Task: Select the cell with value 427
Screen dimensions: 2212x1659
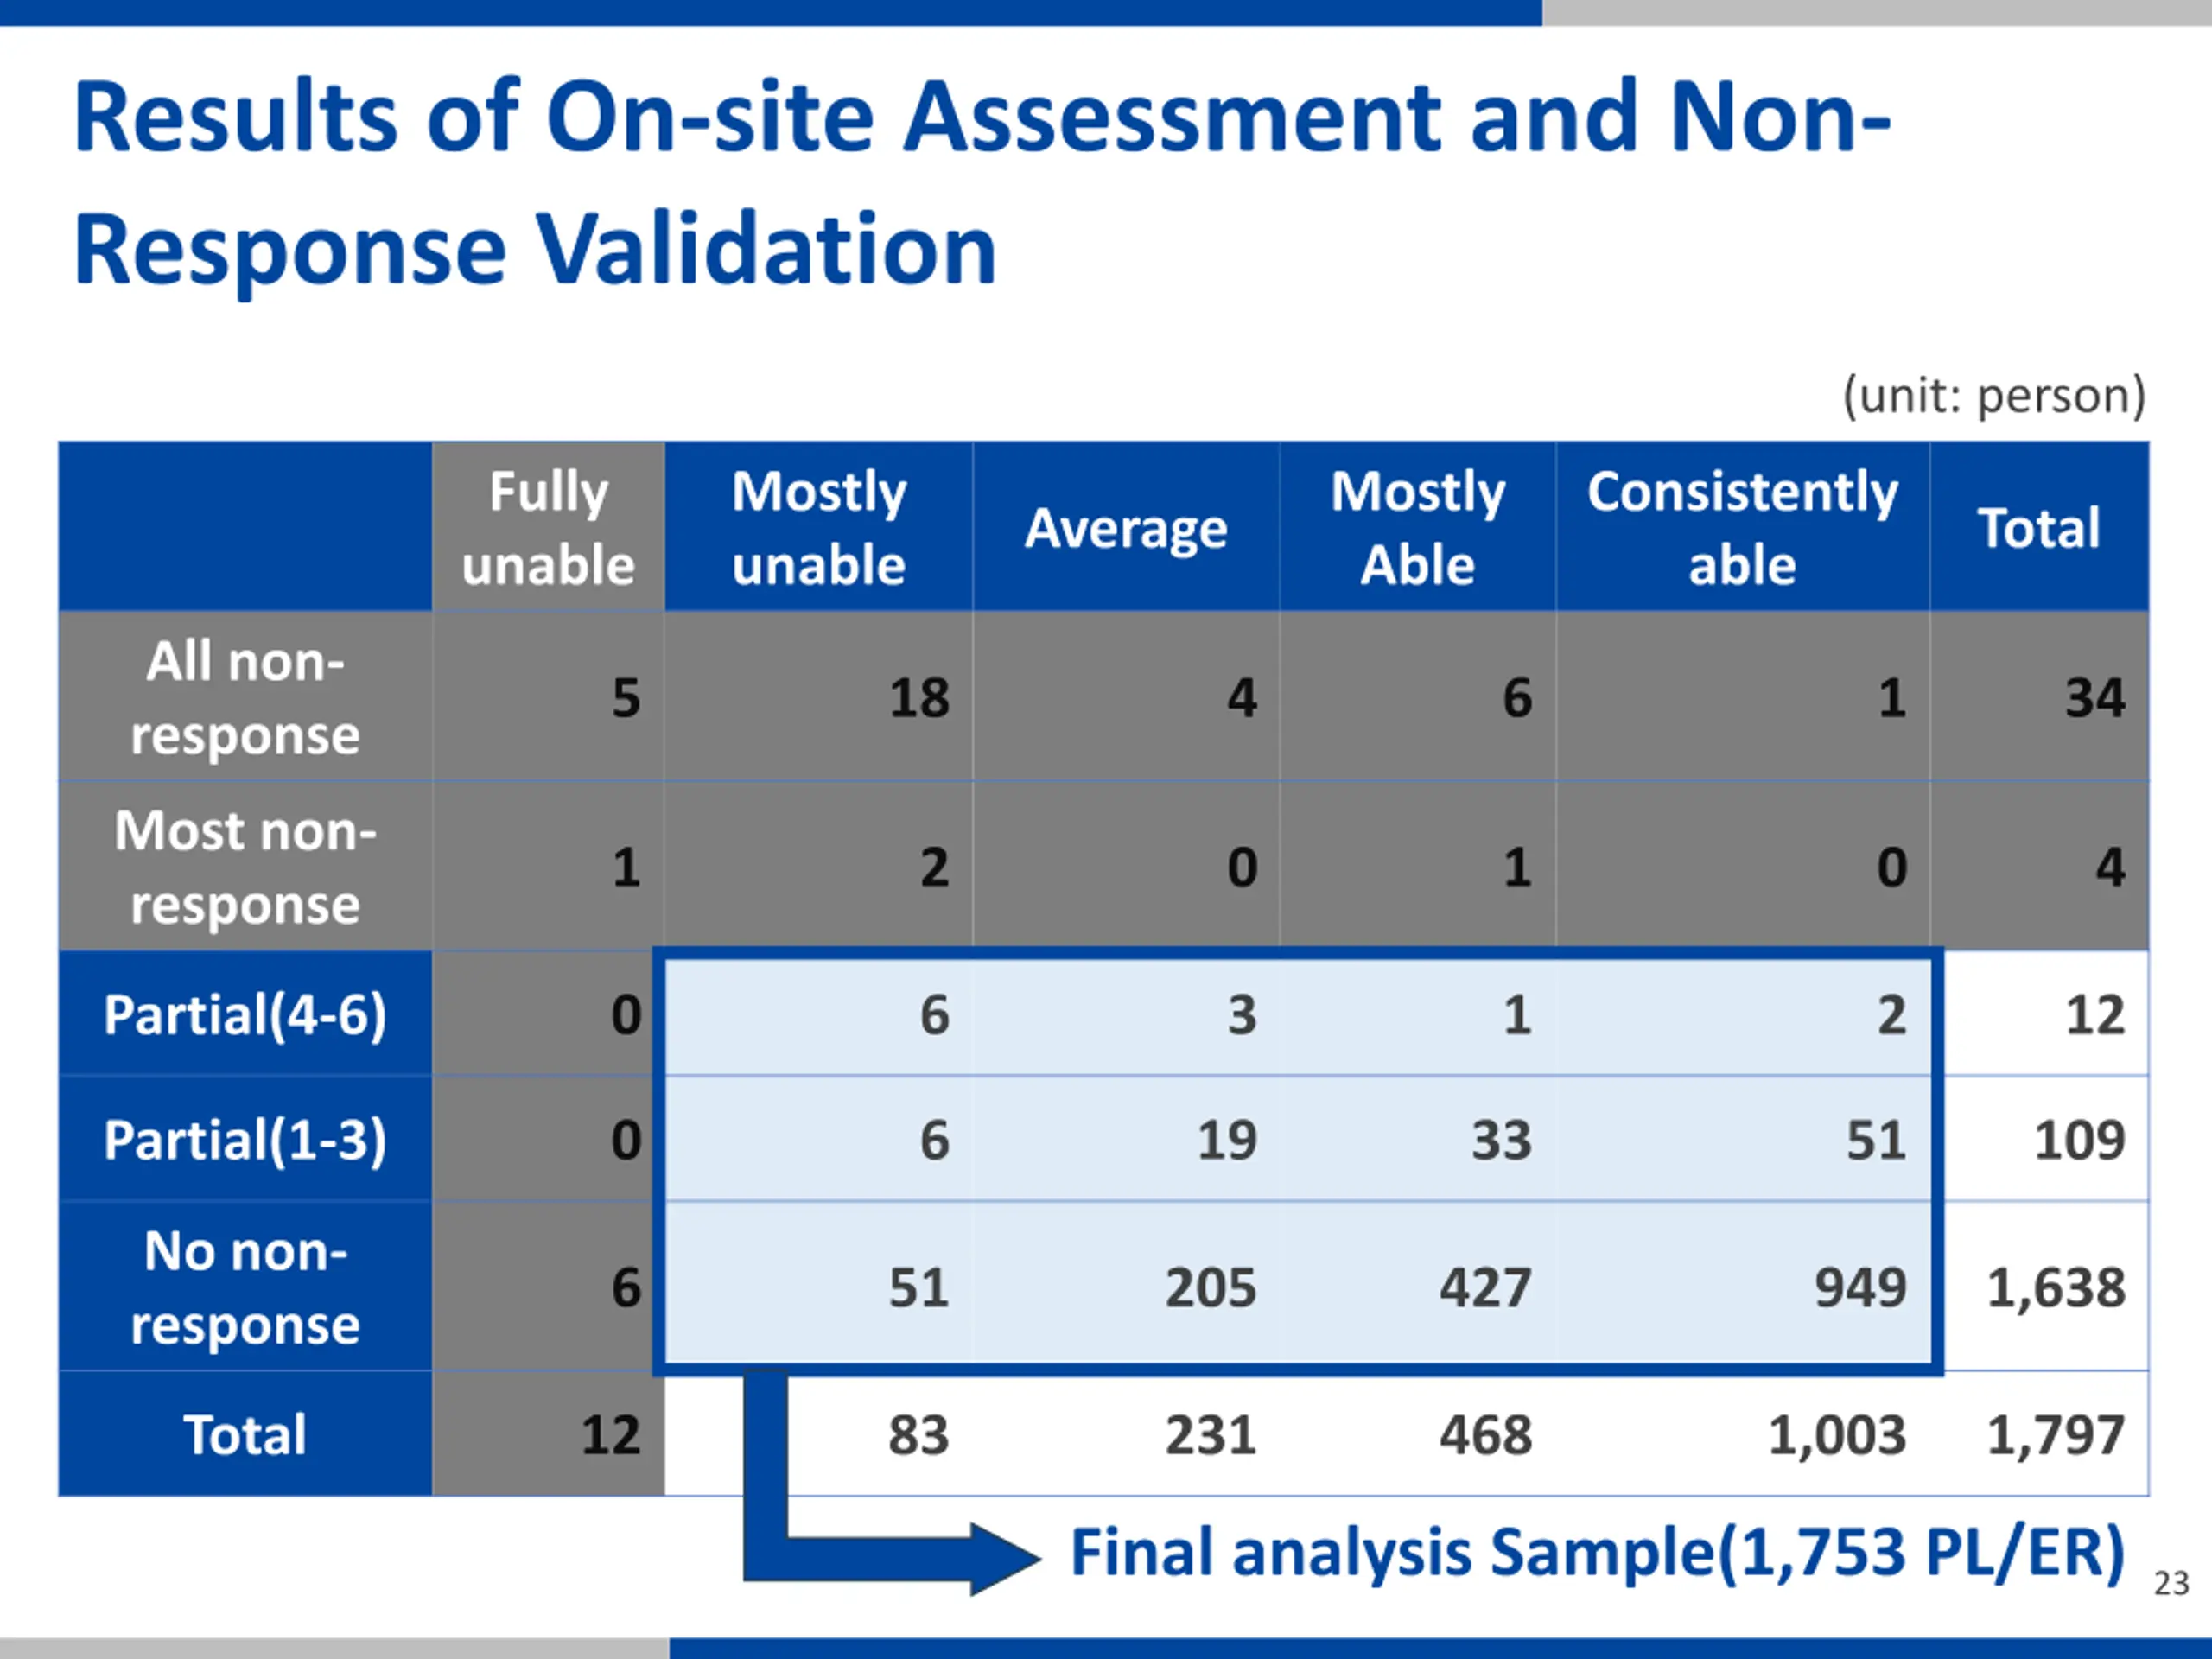Action: (1485, 1287)
